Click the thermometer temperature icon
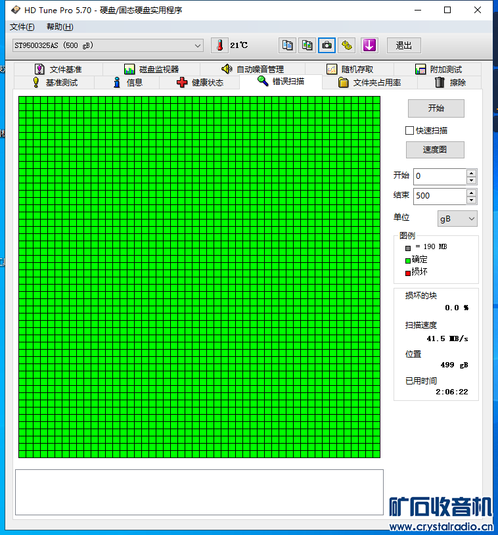498x535 pixels. tap(219, 45)
